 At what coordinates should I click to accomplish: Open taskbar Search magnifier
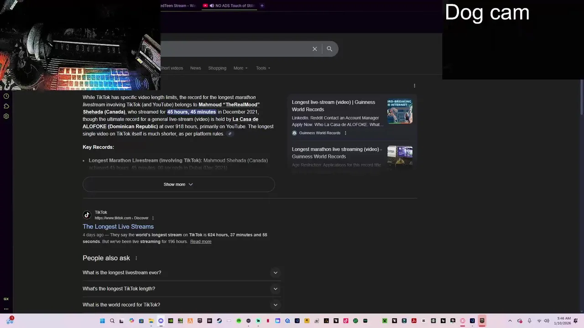click(x=112, y=321)
